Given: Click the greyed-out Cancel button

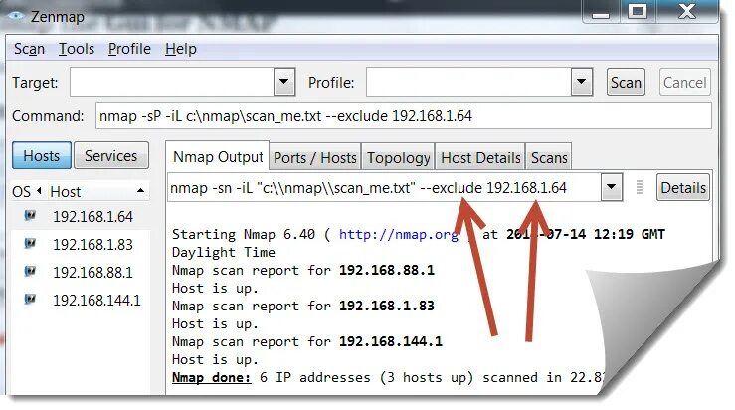Looking at the screenshot, I should coord(685,82).
